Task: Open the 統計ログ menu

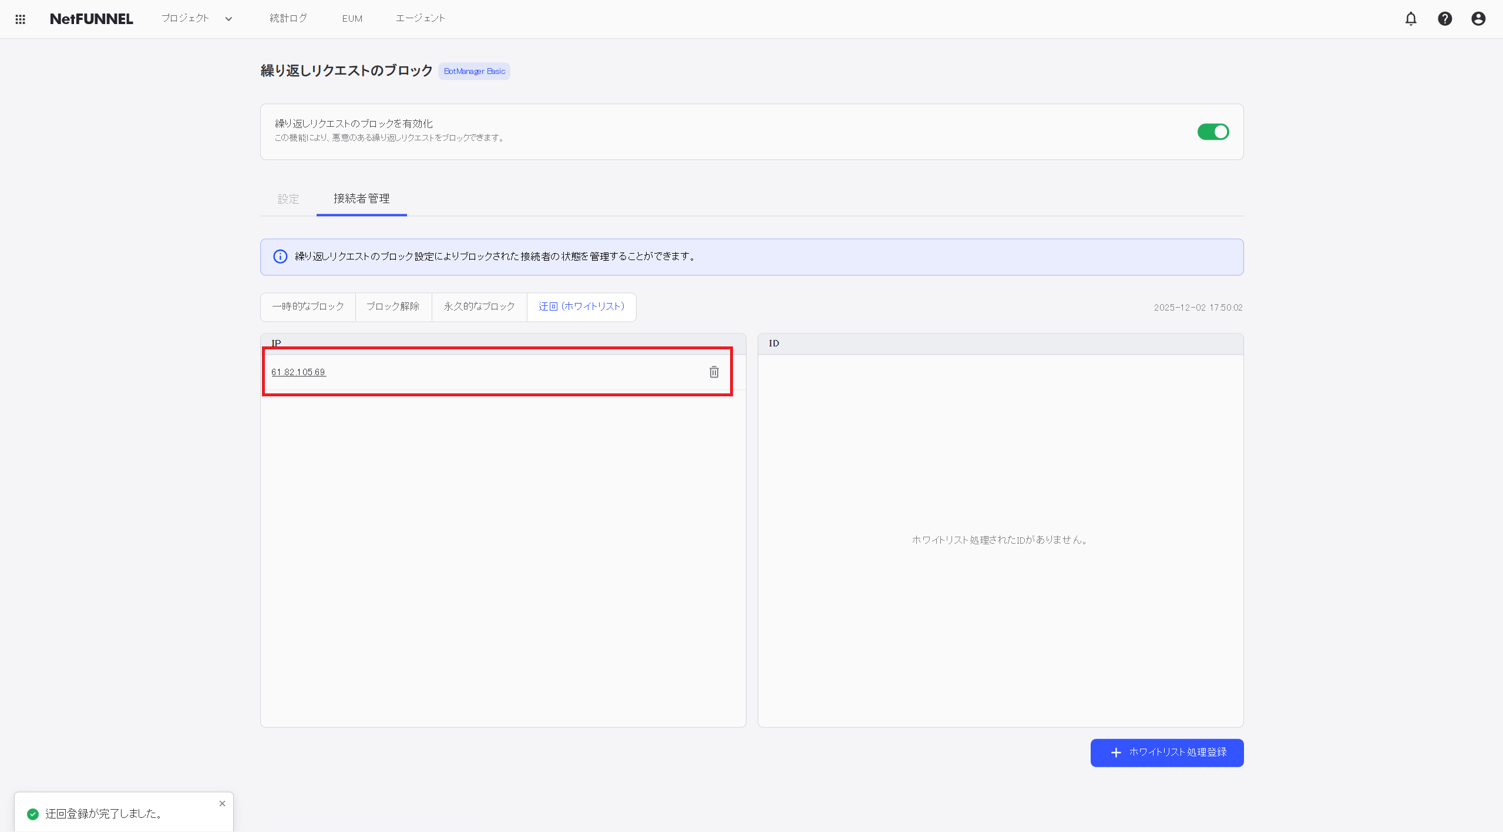Action: (x=287, y=18)
